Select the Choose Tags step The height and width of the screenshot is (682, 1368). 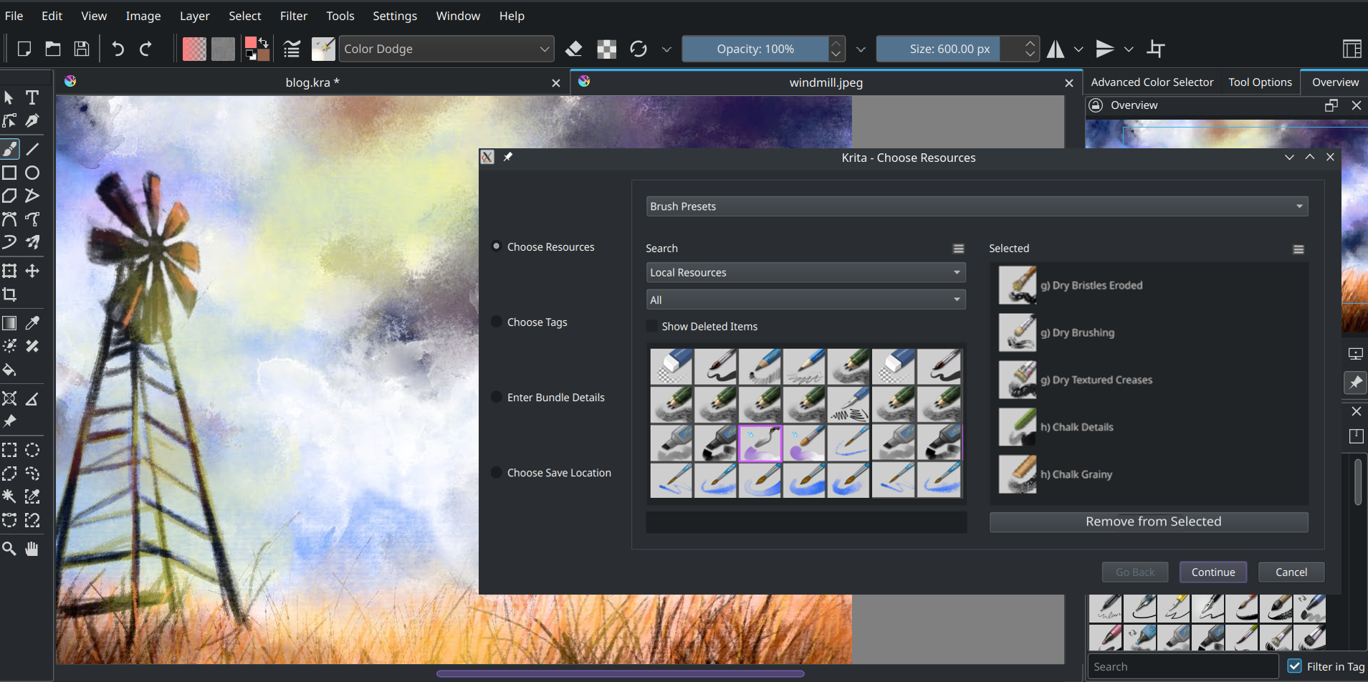point(536,322)
